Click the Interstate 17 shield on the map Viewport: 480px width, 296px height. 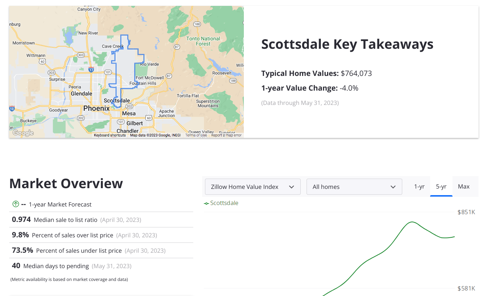(x=91, y=69)
